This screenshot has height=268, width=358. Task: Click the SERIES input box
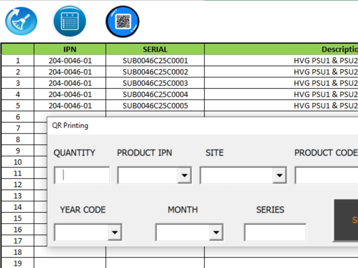275,232
